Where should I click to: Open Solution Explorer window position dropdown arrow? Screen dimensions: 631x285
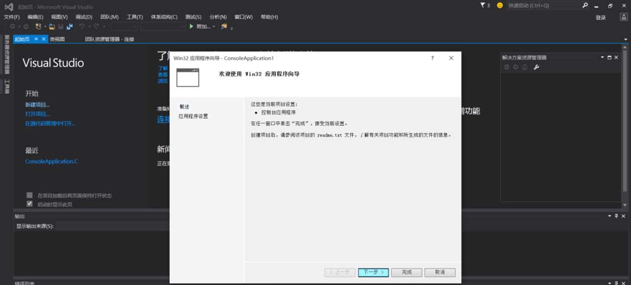[x=603, y=57]
